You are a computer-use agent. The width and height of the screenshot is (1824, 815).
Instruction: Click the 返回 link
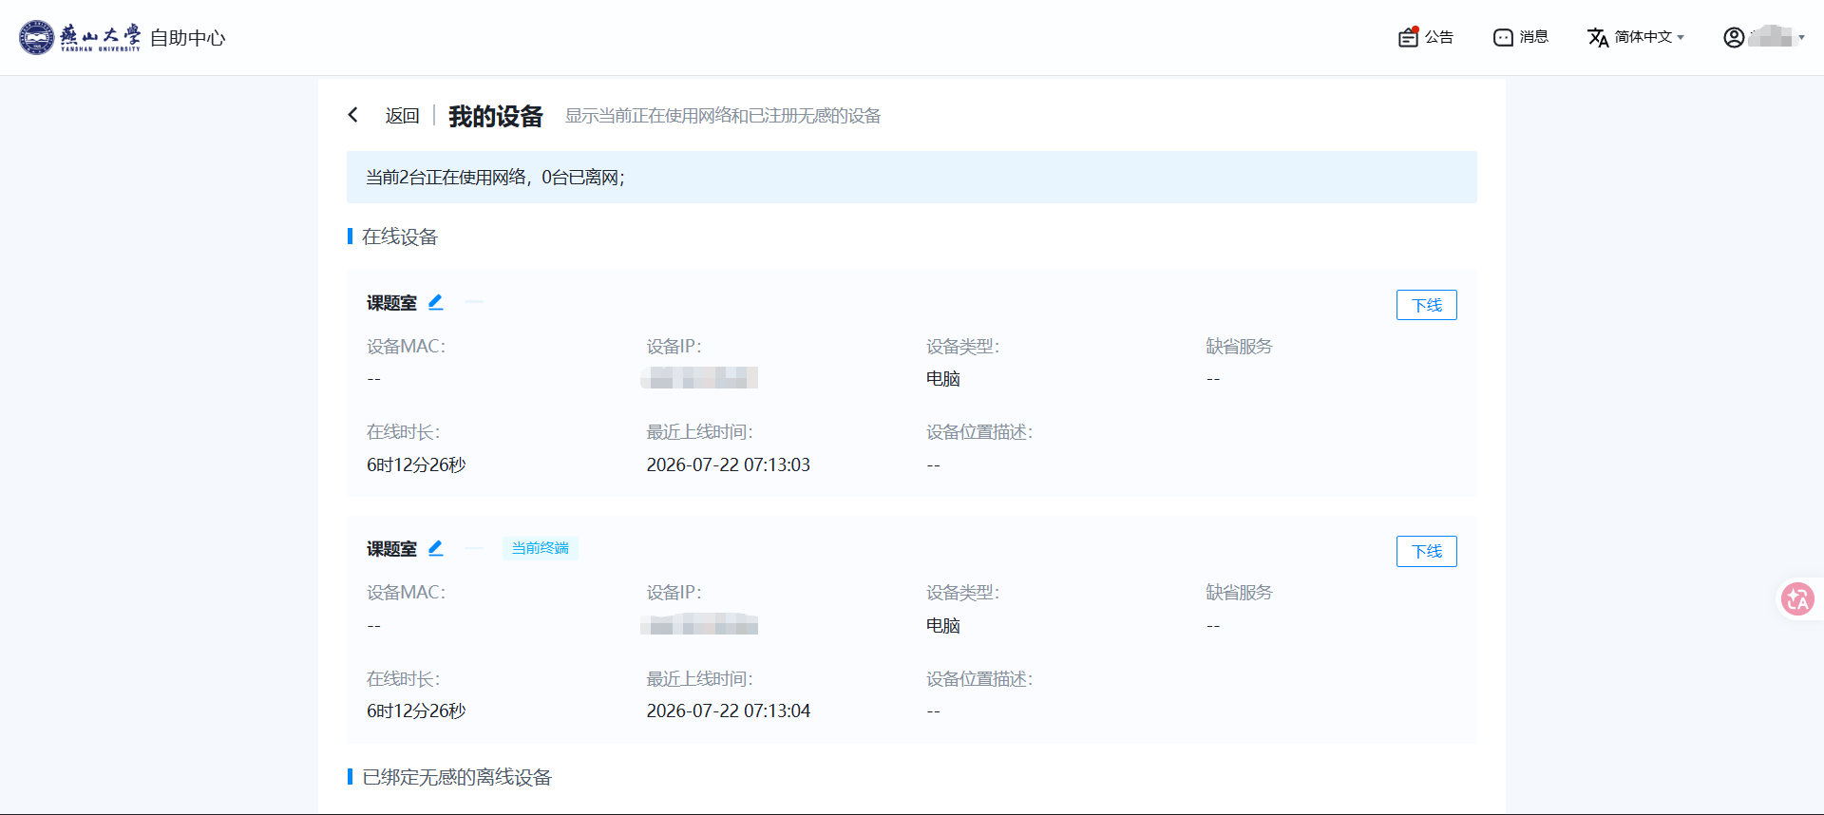coord(402,116)
